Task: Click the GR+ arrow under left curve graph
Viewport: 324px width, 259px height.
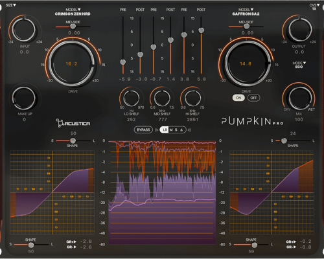Action: click(x=71, y=242)
